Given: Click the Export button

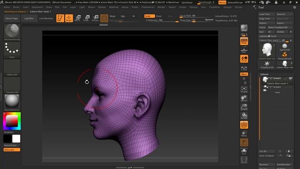Looking at the screenshot, I should [285, 23].
